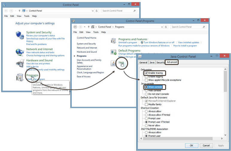Click How to install a program link
Viewport: 231px width, 151px height.
click(185, 46)
